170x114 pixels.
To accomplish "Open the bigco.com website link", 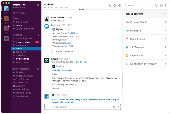I will click(66, 43).
